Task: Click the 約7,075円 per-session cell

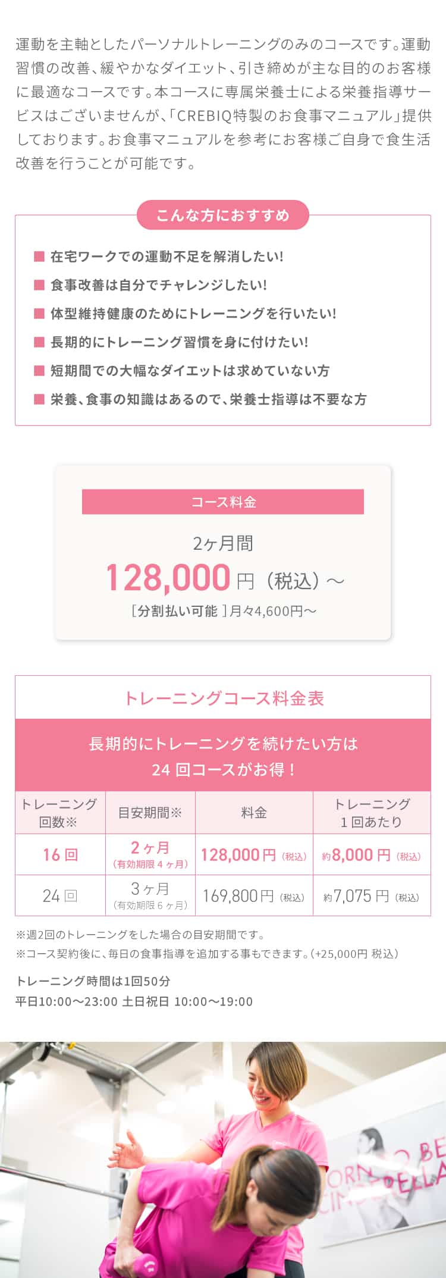Action: pos(372,895)
